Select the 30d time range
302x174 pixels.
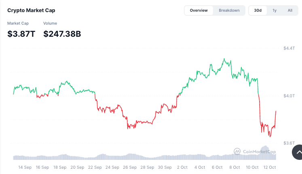258,10
